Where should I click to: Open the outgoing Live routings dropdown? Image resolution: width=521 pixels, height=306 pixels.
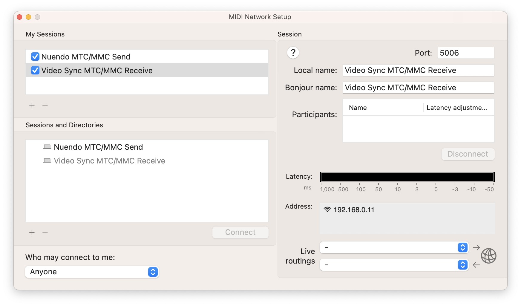(394, 247)
